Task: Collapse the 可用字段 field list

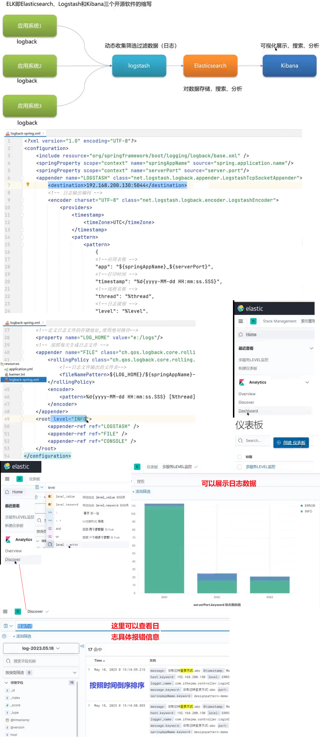Action: (x=6, y=682)
